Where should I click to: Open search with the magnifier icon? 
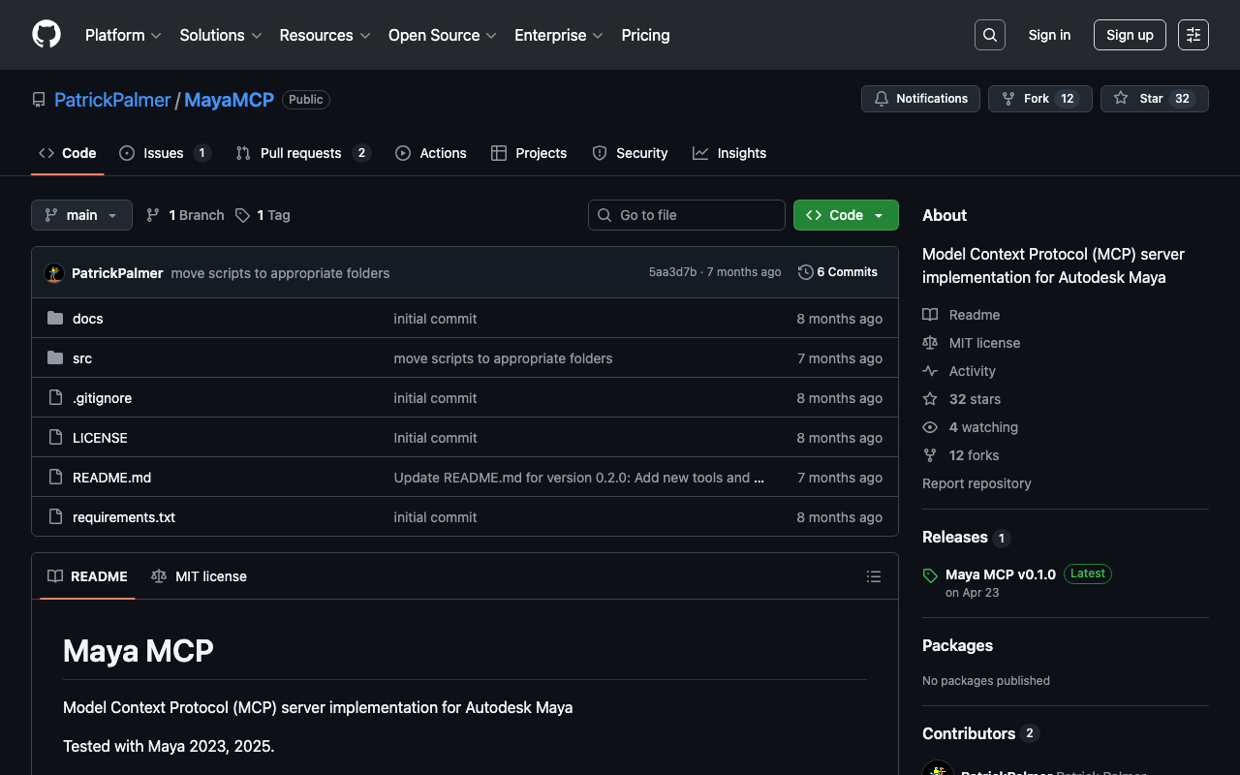pyautogui.click(x=989, y=35)
